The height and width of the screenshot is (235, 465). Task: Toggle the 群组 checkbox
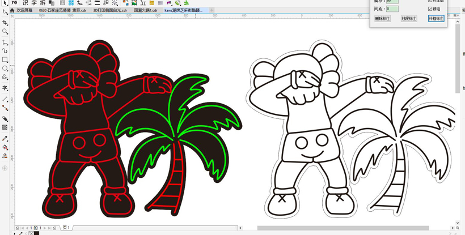pyautogui.click(x=430, y=9)
